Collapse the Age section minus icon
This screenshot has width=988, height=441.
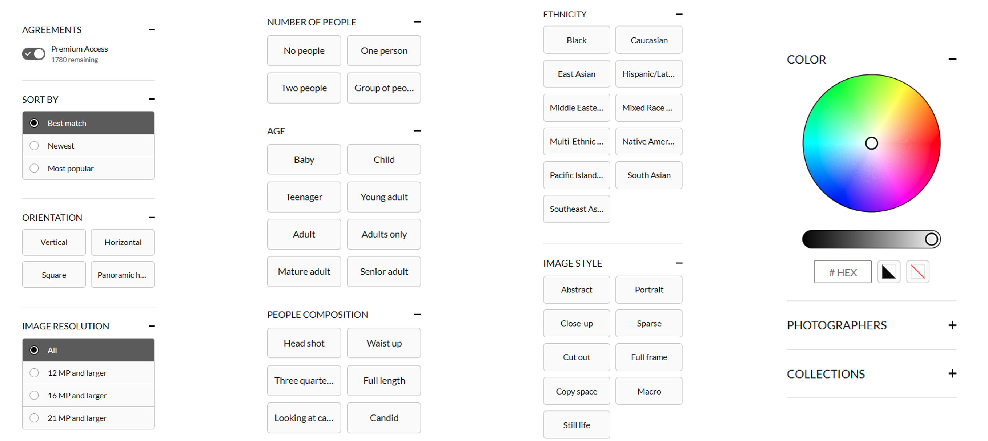coord(417,131)
